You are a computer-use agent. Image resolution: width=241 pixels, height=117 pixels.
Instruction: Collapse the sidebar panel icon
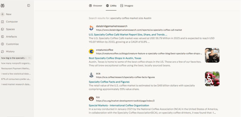pos(29,6)
